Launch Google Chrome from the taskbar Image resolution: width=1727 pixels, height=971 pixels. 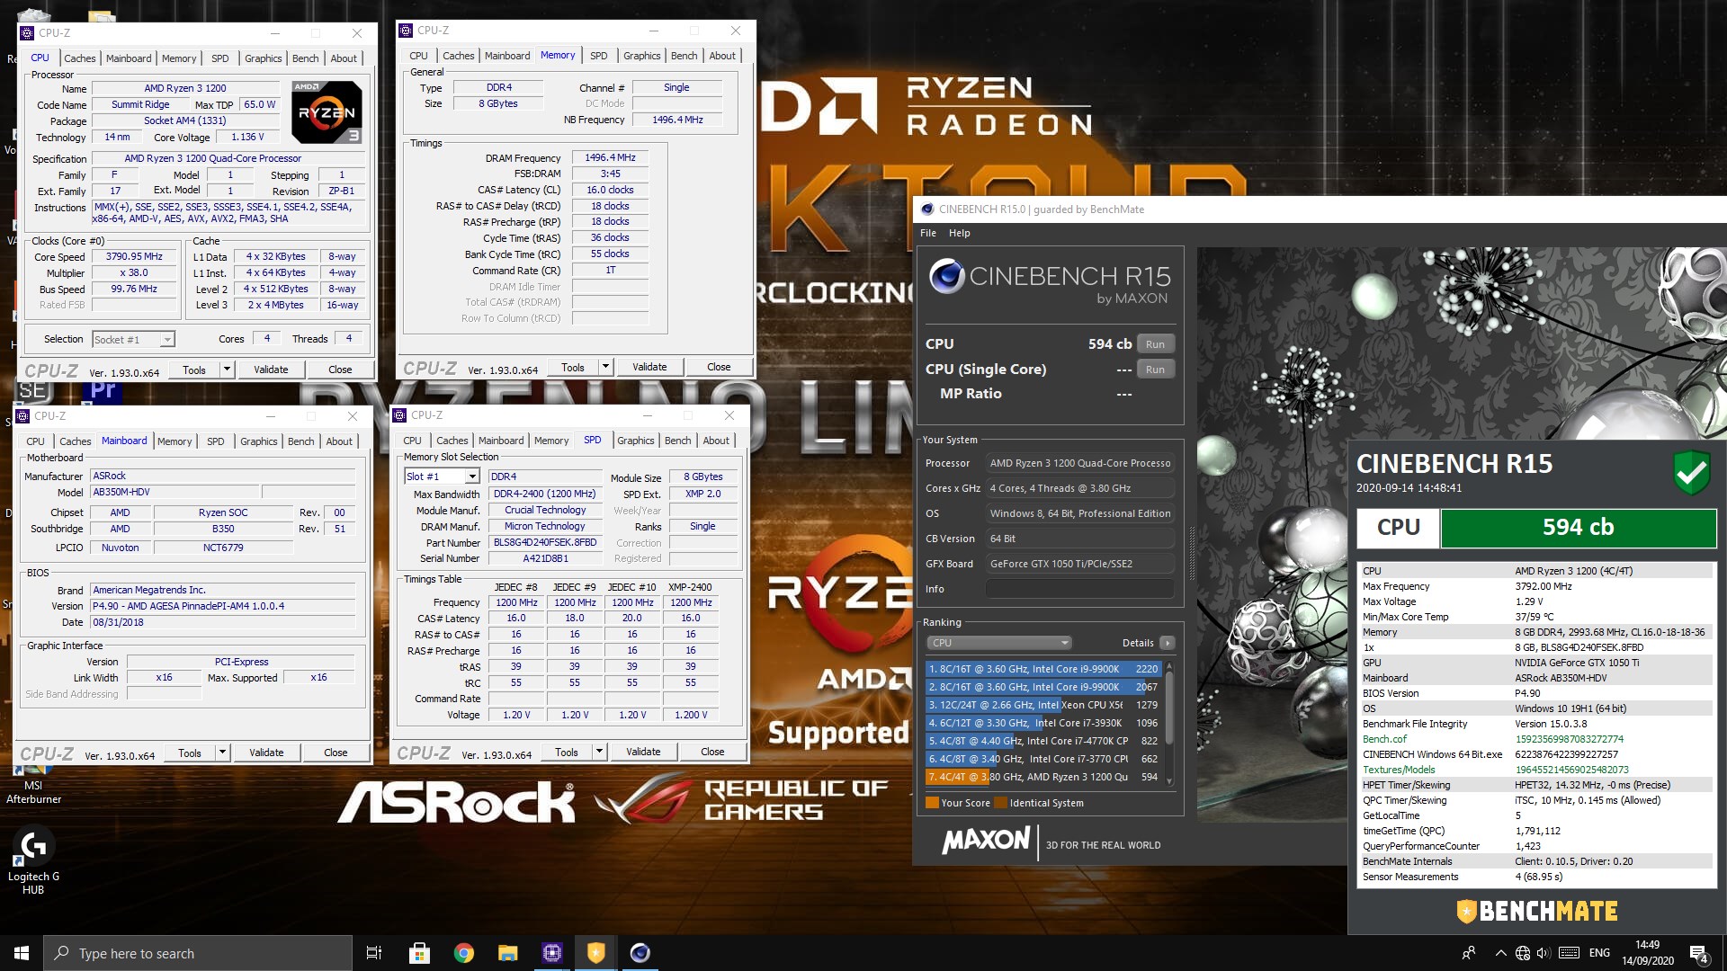[463, 953]
